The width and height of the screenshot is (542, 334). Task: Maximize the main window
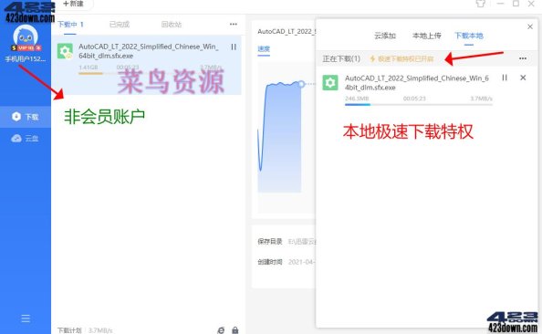516,4
